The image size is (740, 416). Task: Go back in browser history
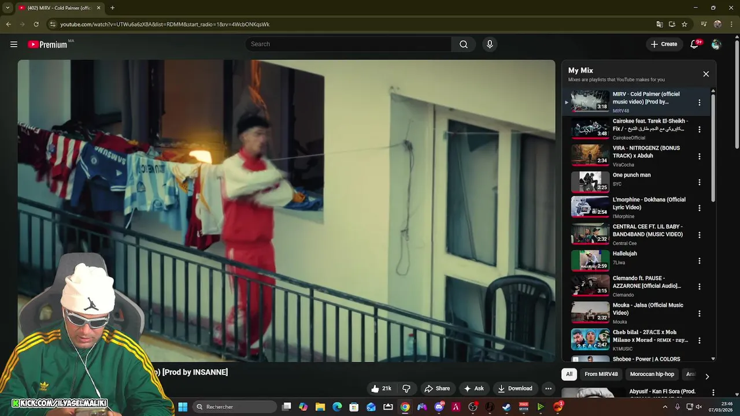pos(8,24)
